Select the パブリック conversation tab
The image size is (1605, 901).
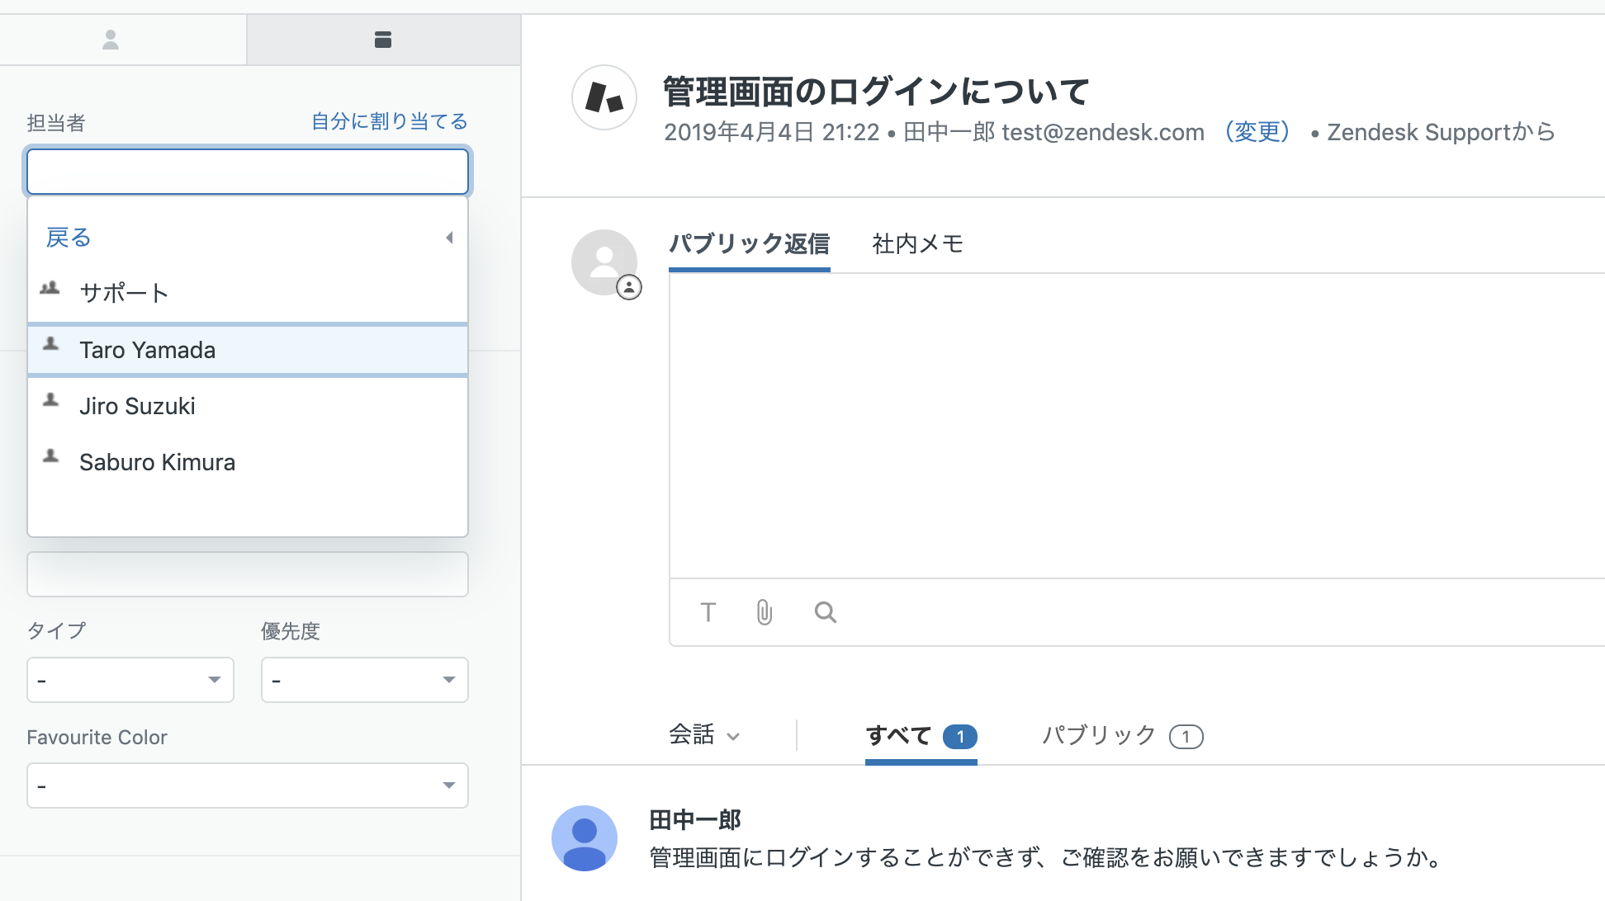(1121, 735)
